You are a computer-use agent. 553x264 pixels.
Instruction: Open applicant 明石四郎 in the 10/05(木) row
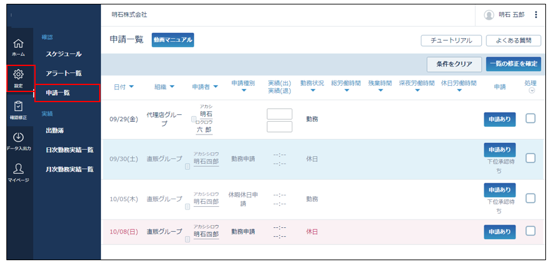coord(206,202)
